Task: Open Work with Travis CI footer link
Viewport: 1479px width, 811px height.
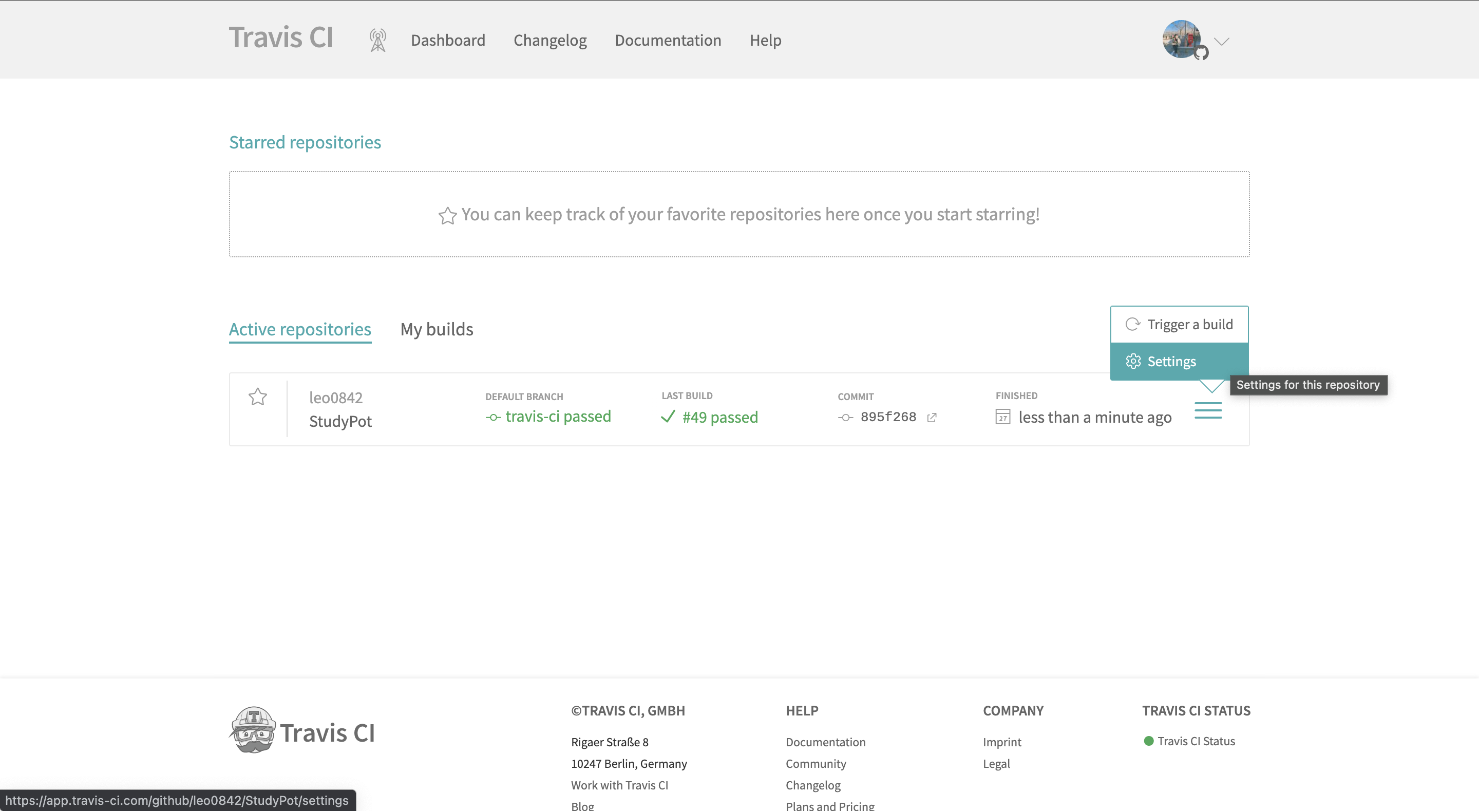Action: tap(619, 785)
